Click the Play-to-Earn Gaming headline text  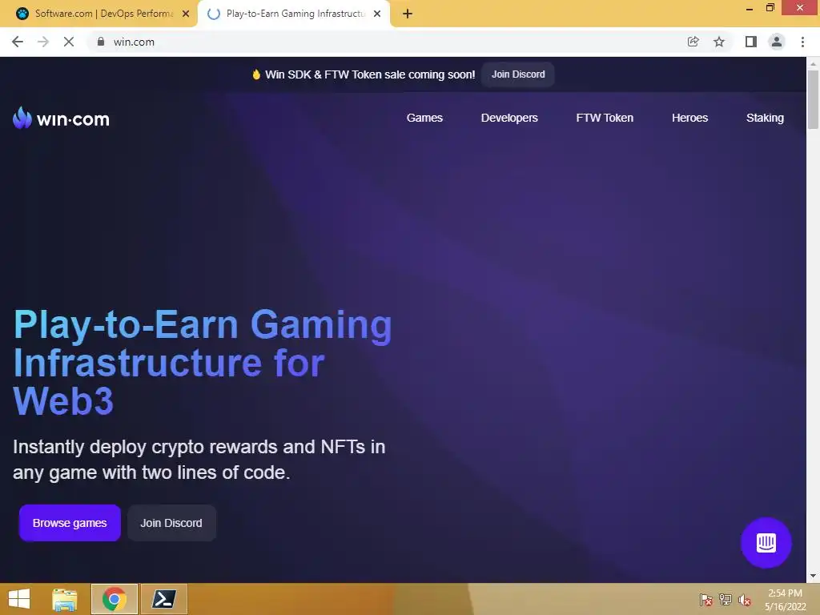coord(203,363)
